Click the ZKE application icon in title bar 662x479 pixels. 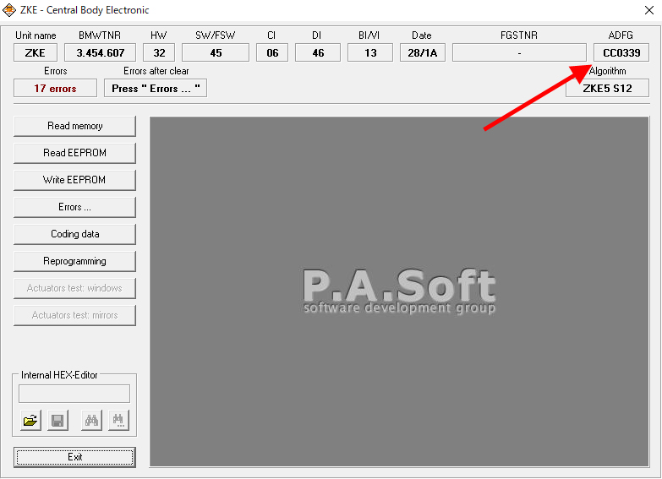(8, 9)
